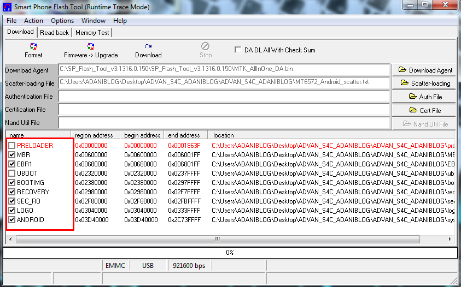Click EBR1 begin address 0x00680000
The image size is (461, 287).
(x=141, y=164)
